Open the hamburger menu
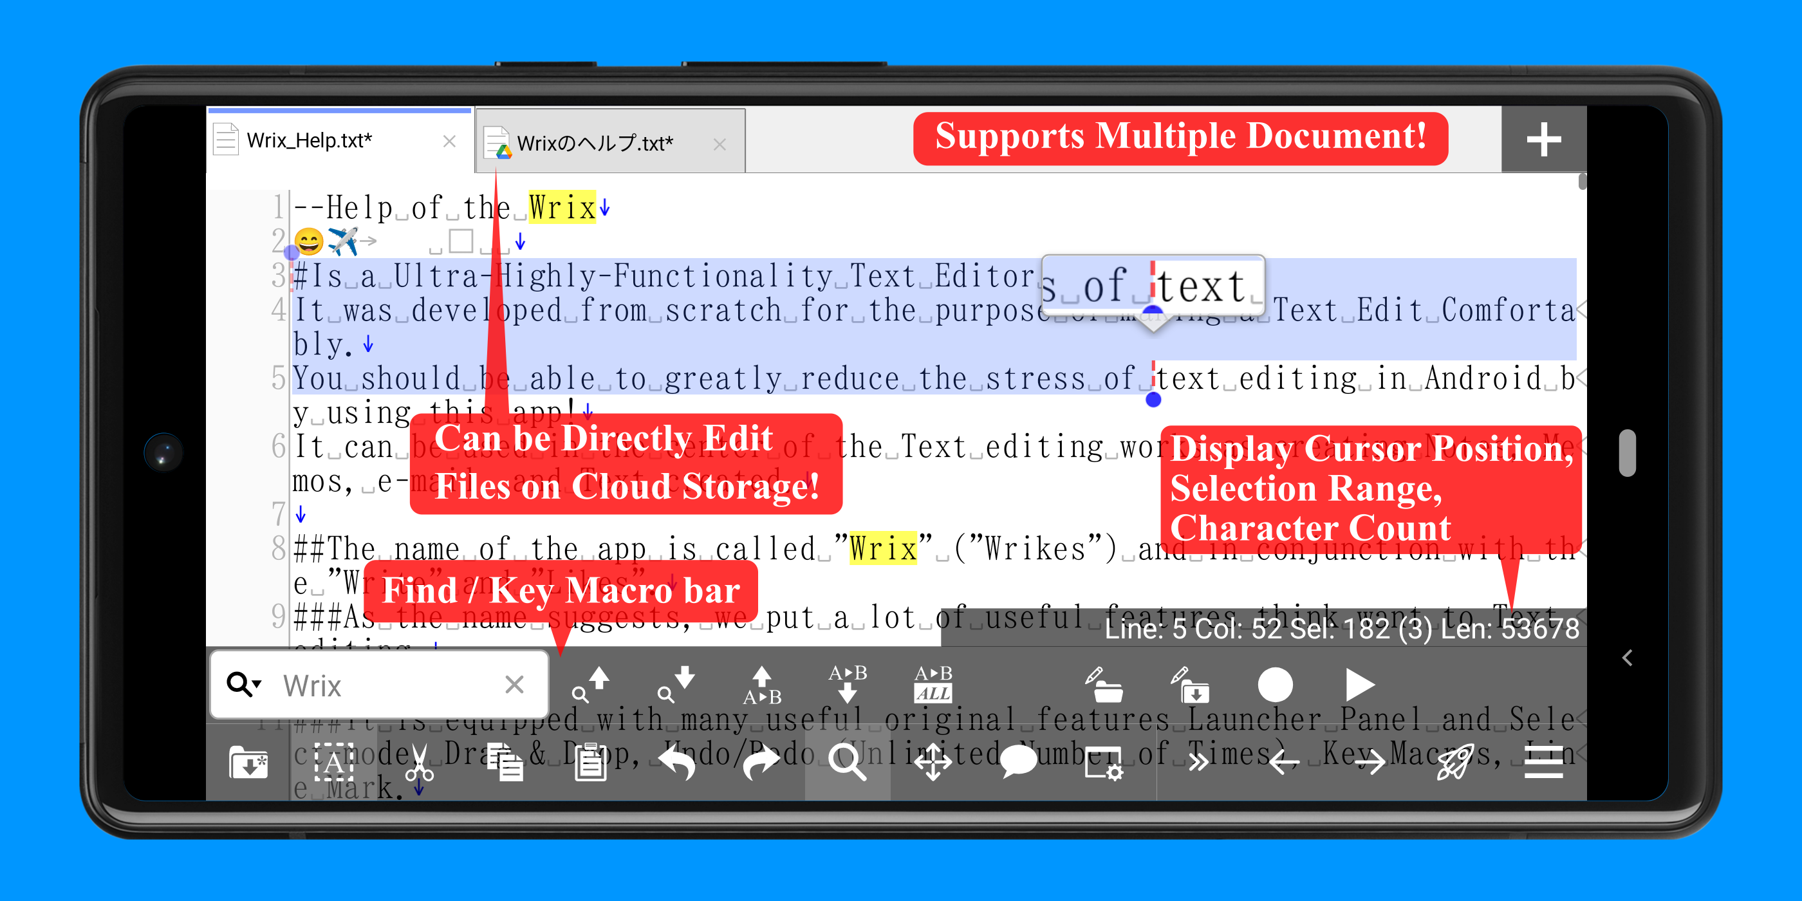 [x=1543, y=762]
